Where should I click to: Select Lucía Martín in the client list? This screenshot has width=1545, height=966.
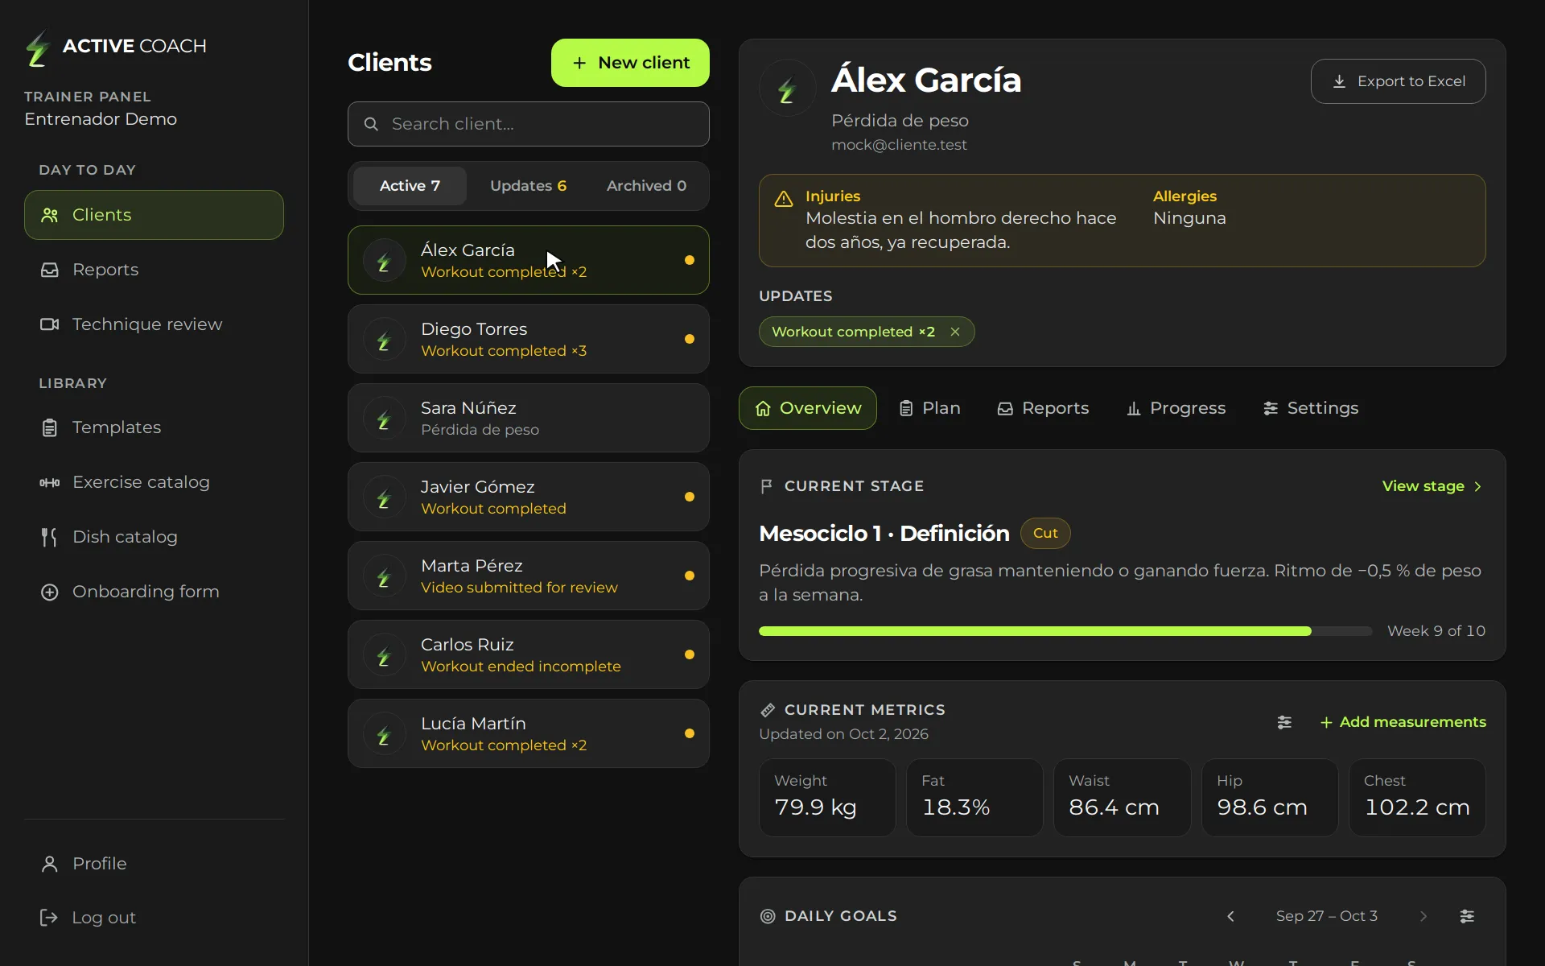point(529,733)
